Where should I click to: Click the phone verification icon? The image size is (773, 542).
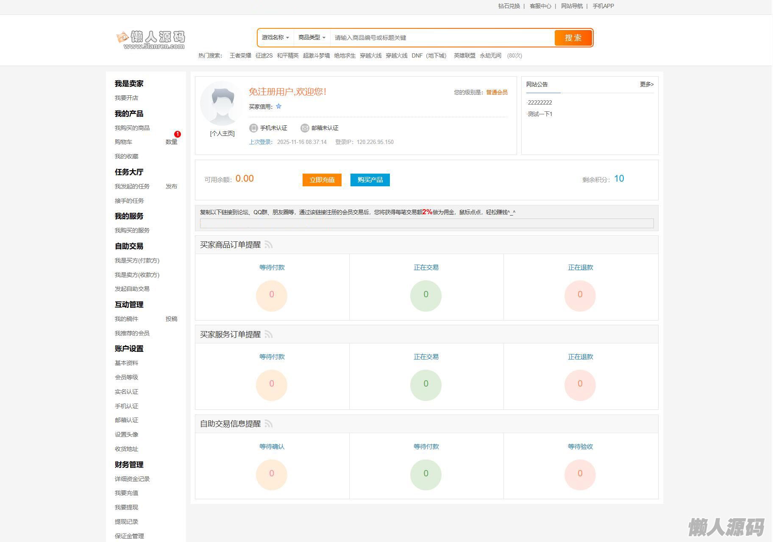pyautogui.click(x=253, y=128)
